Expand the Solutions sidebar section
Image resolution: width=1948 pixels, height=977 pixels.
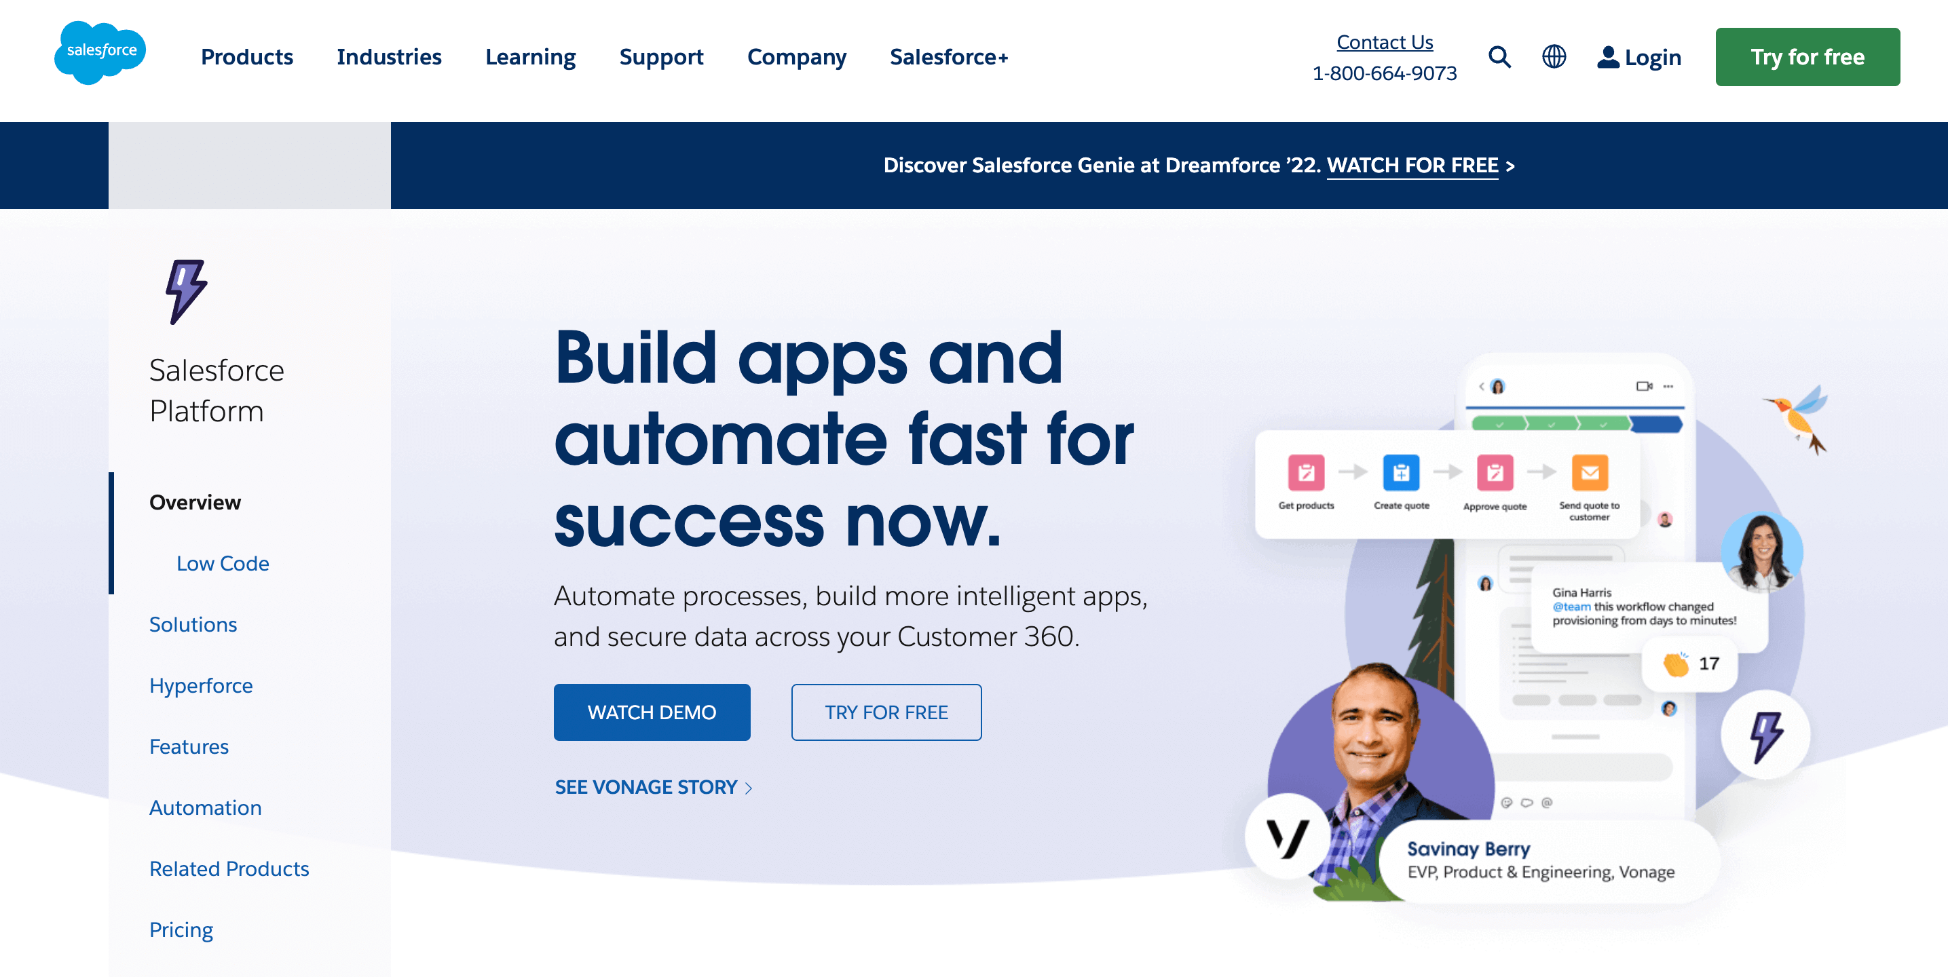193,624
